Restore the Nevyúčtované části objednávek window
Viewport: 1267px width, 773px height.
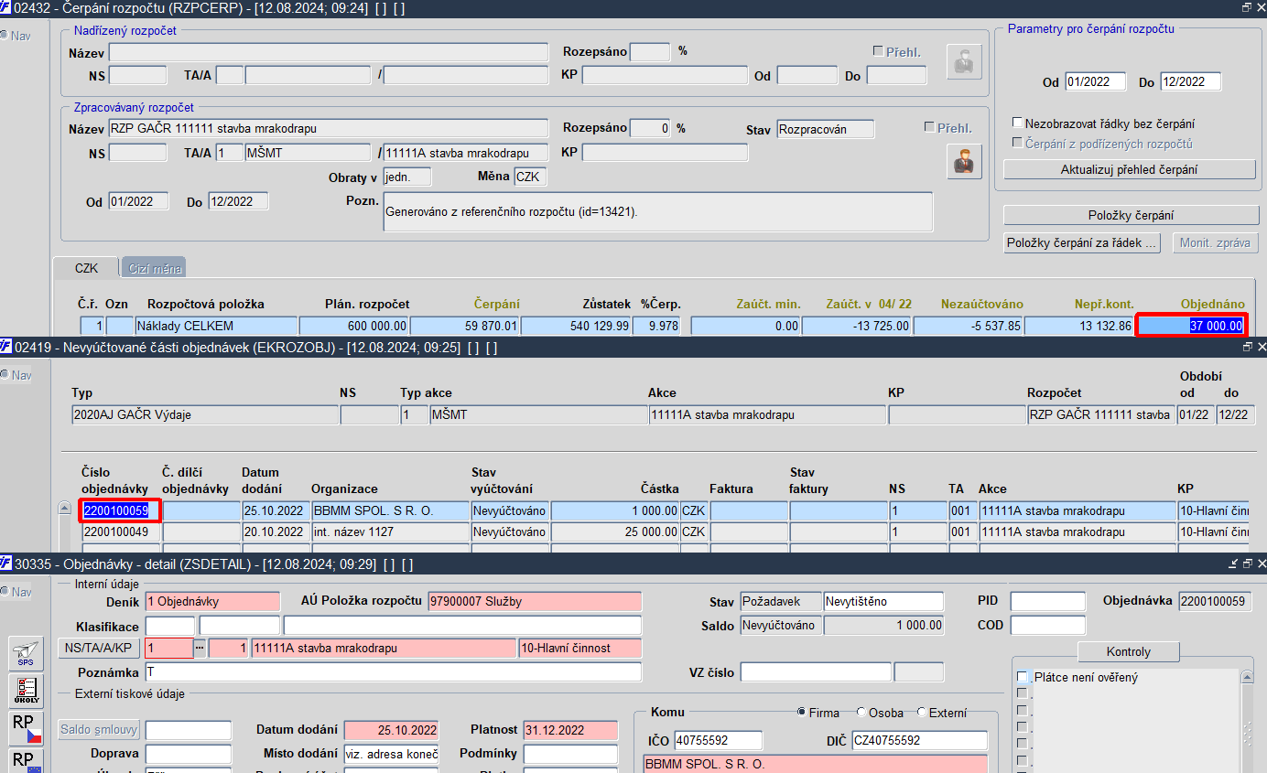[x=1246, y=348]
